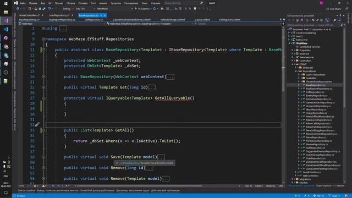Pin the BaseRepository.cs tab
The width and height of the screenshot is (352, 198).
pos(101,15)
